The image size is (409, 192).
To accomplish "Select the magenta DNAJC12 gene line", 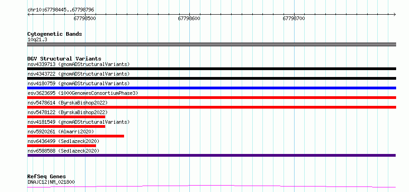I will (x=211, y=187).
